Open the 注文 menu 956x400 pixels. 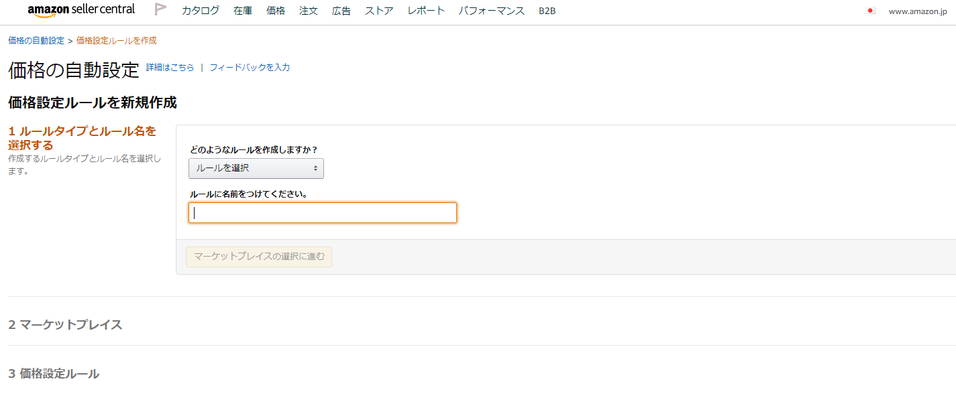tap(309, 11)
